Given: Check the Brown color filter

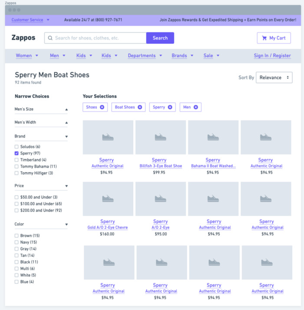Looking at the screenshot, I should coord(17,236).
